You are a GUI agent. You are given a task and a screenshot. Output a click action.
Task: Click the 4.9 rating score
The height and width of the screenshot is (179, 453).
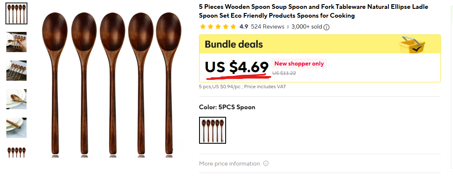tap(244, 27)
